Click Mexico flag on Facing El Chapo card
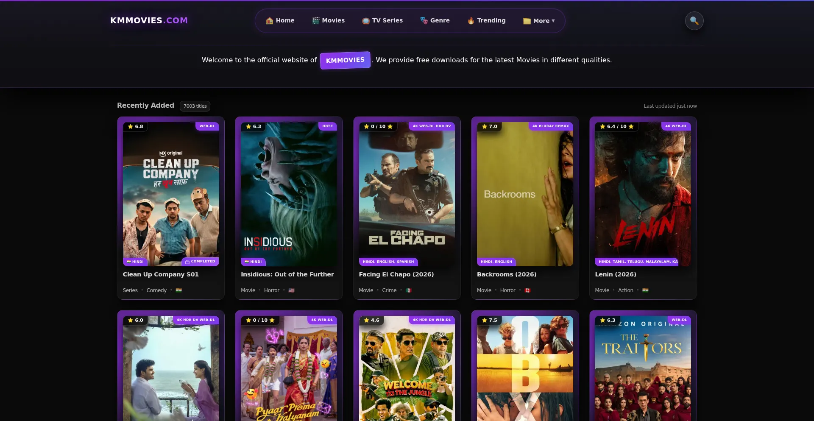 [x=408, y=290]
